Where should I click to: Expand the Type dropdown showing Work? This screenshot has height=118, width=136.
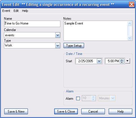click(x=58, y=46)
